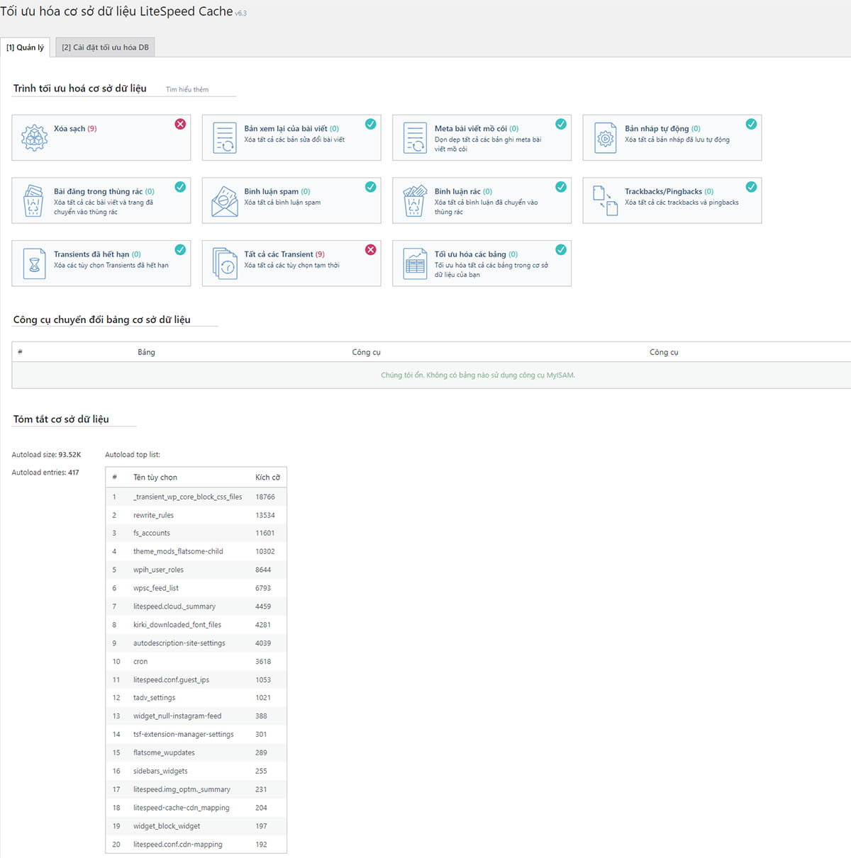
Task: Select the sidebars_widgets row
Action: click(196, 772)
